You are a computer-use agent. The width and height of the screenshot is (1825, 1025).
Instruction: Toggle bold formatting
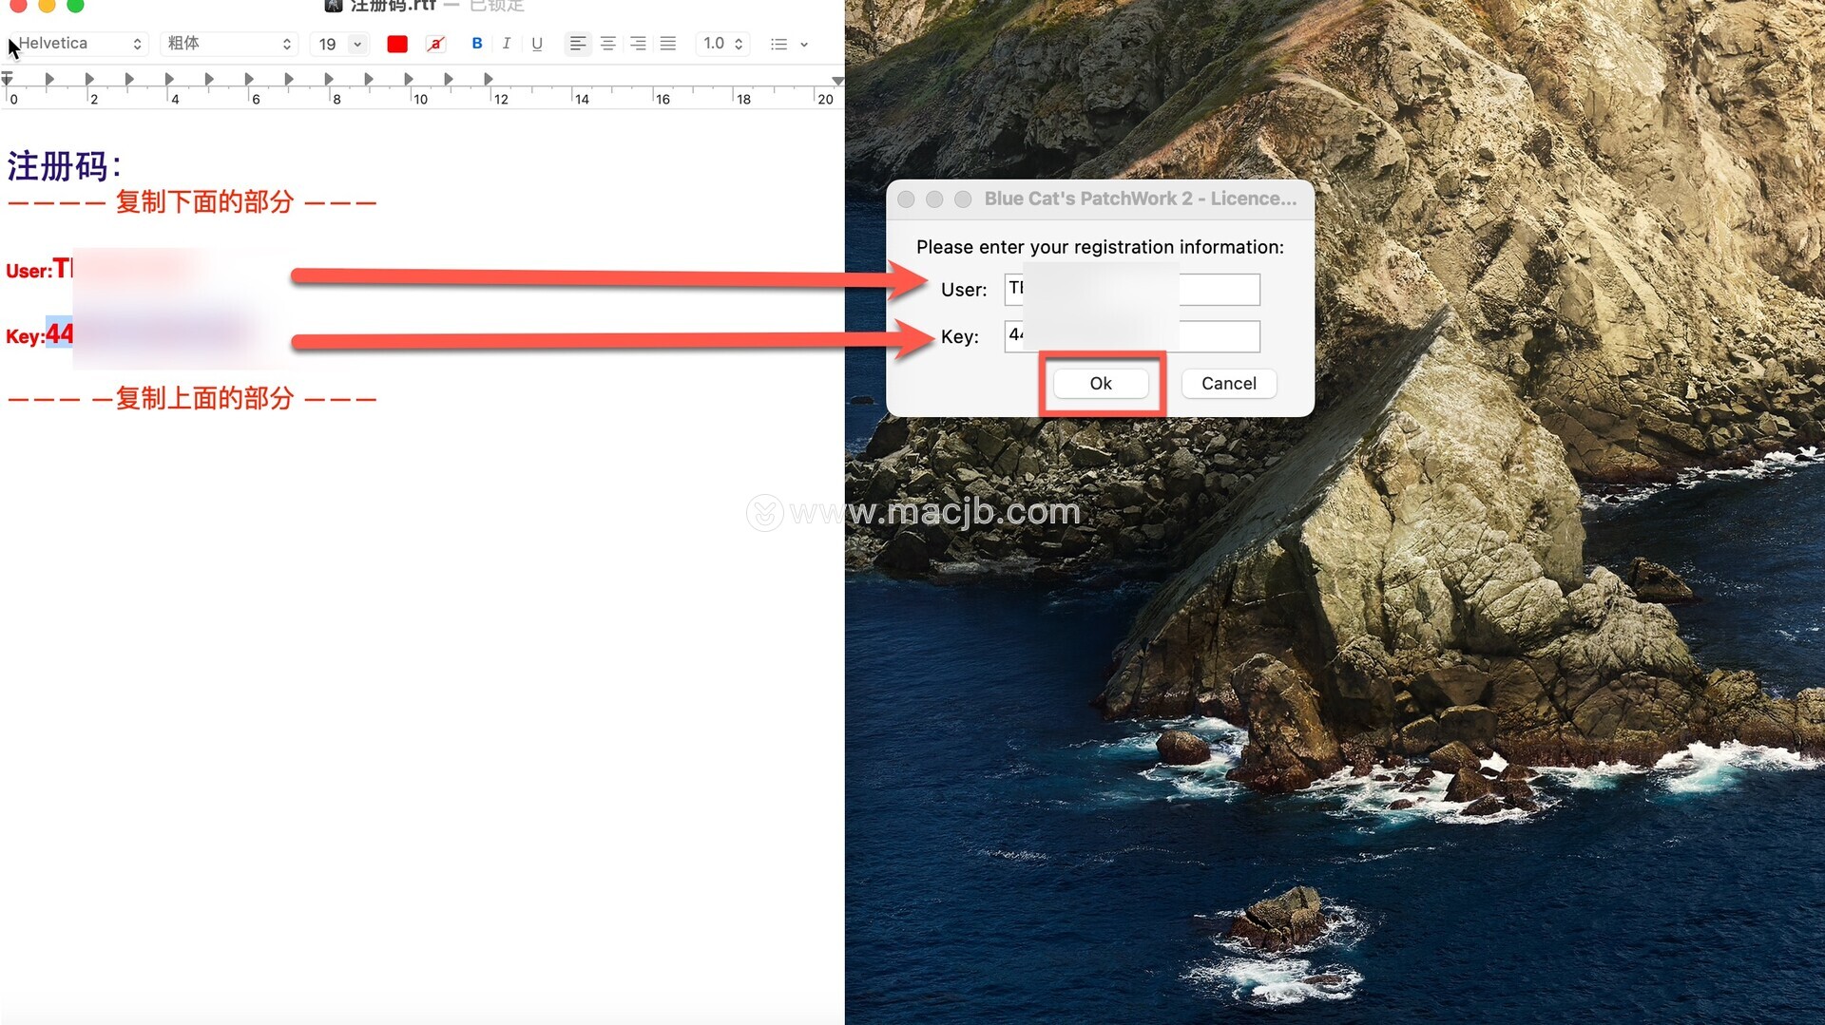click(x=477, y=44)
